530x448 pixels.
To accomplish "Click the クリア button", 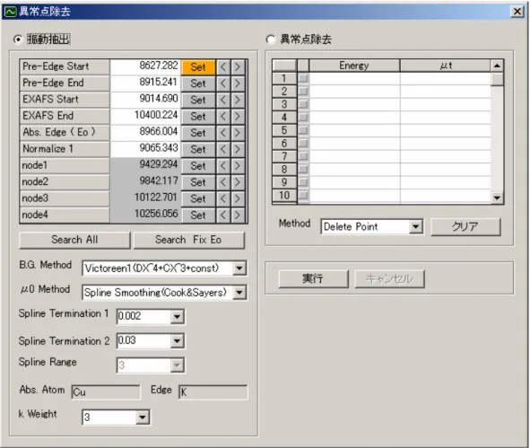I will [x=465, y=227].
